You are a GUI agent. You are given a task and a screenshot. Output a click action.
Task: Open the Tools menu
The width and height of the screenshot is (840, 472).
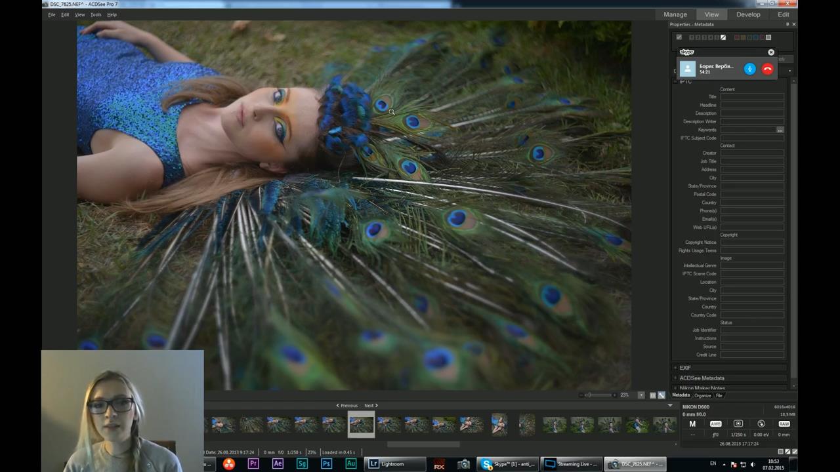click(x=96, y=14)
